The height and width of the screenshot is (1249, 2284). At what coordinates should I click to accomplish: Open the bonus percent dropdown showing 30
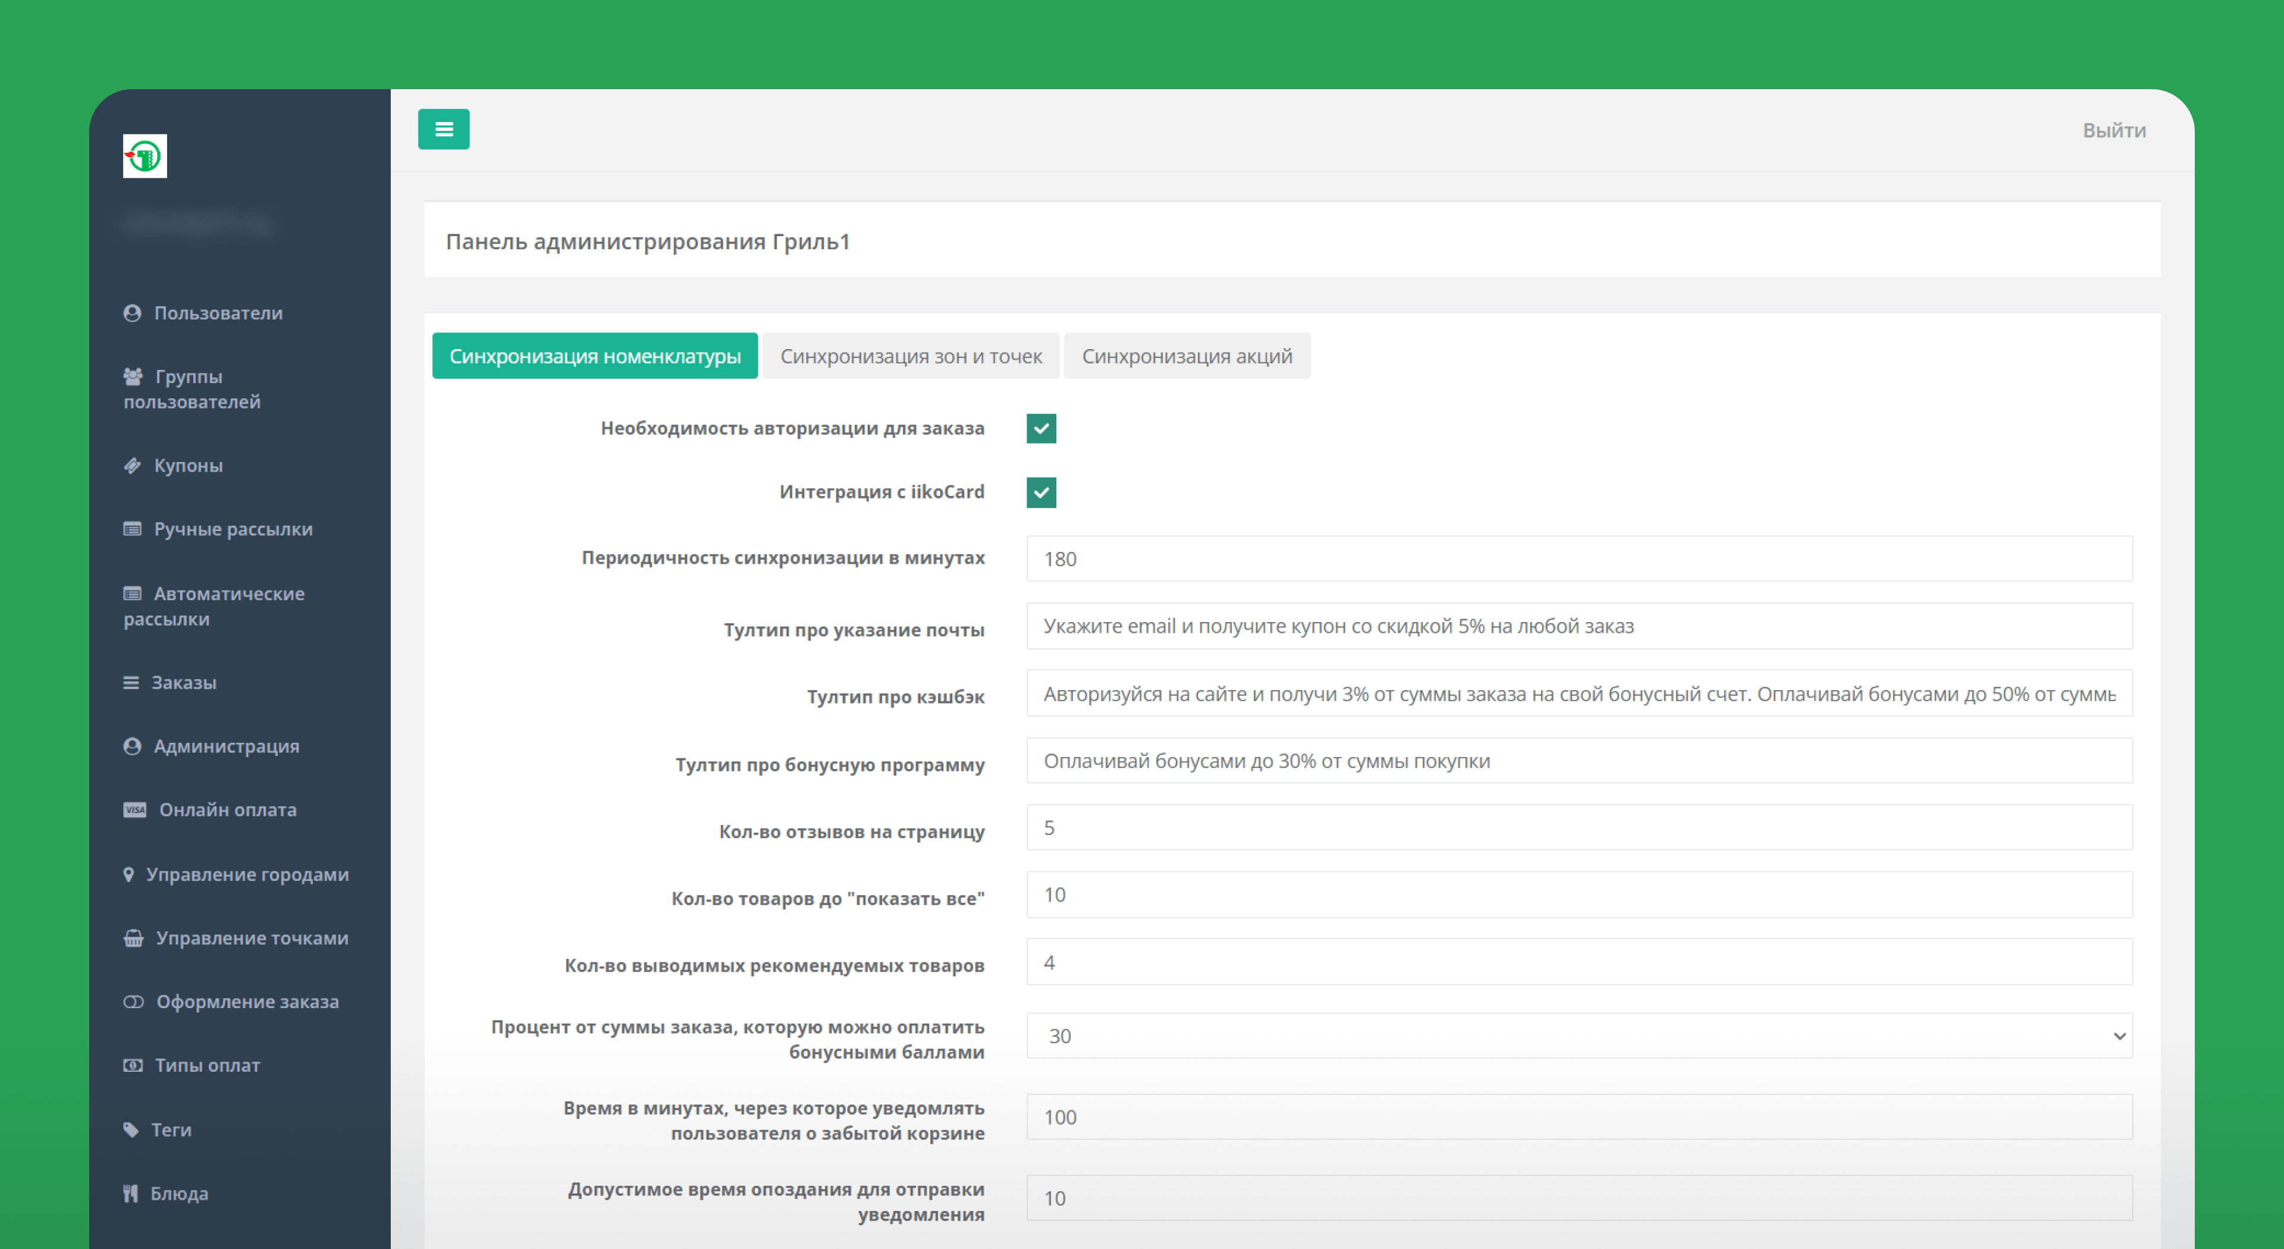pyautogui.click(x=1578, y=1035)
